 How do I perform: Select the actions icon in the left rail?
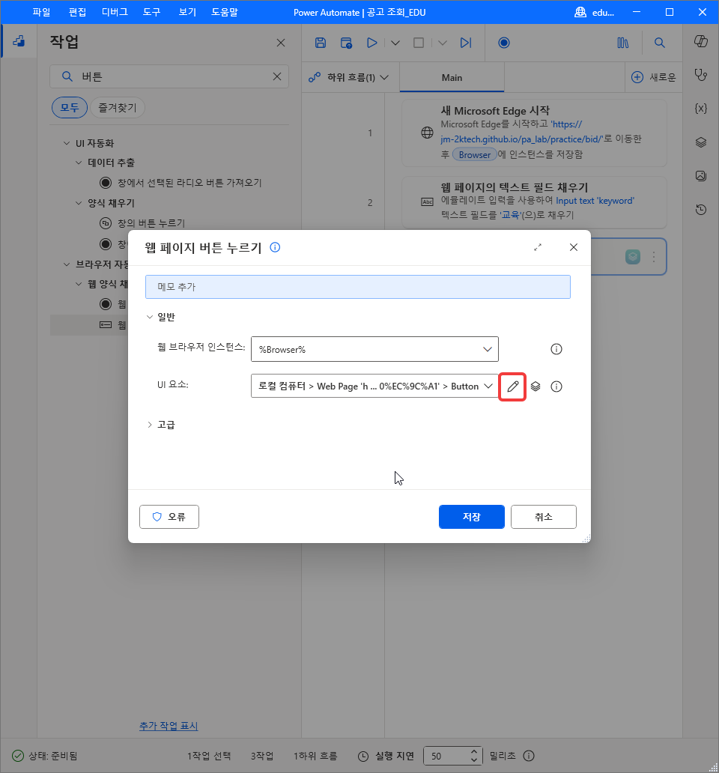tap(19, 41)
